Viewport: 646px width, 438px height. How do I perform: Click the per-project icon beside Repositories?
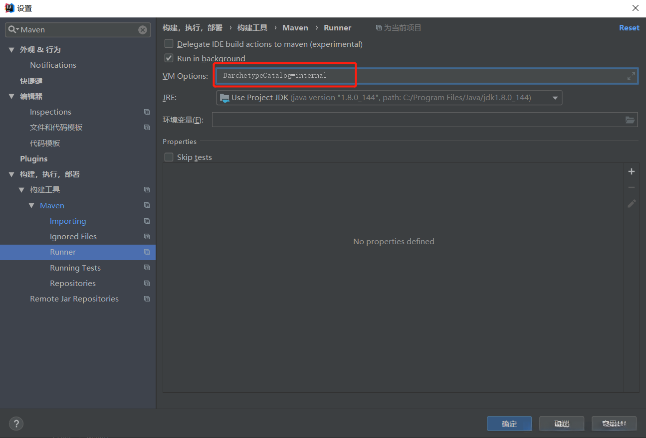click(x=147, y=284)
